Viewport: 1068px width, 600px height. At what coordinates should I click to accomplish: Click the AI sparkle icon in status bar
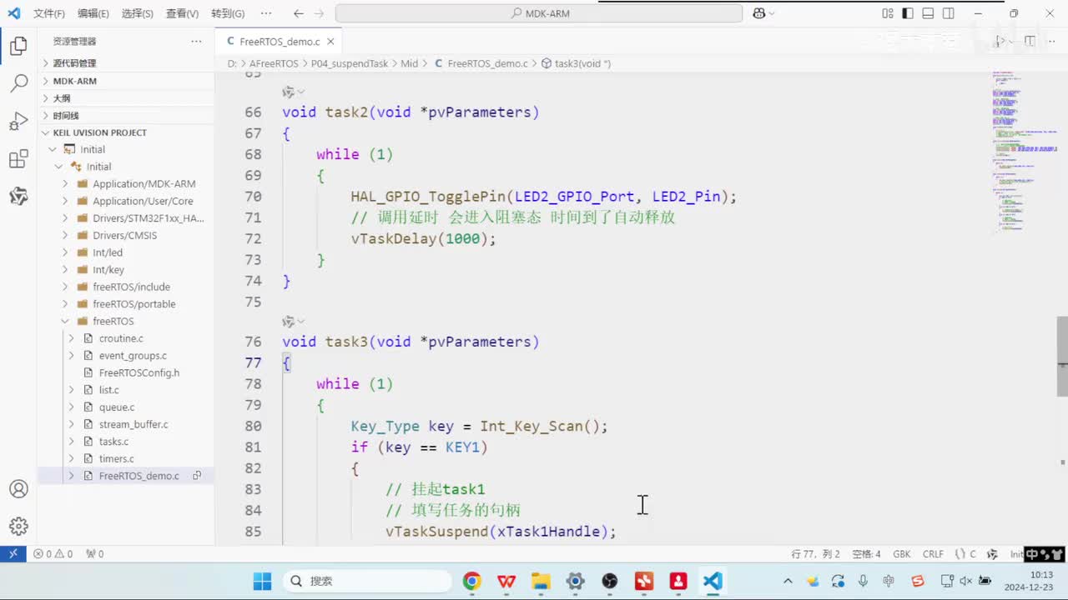[992, 554]
